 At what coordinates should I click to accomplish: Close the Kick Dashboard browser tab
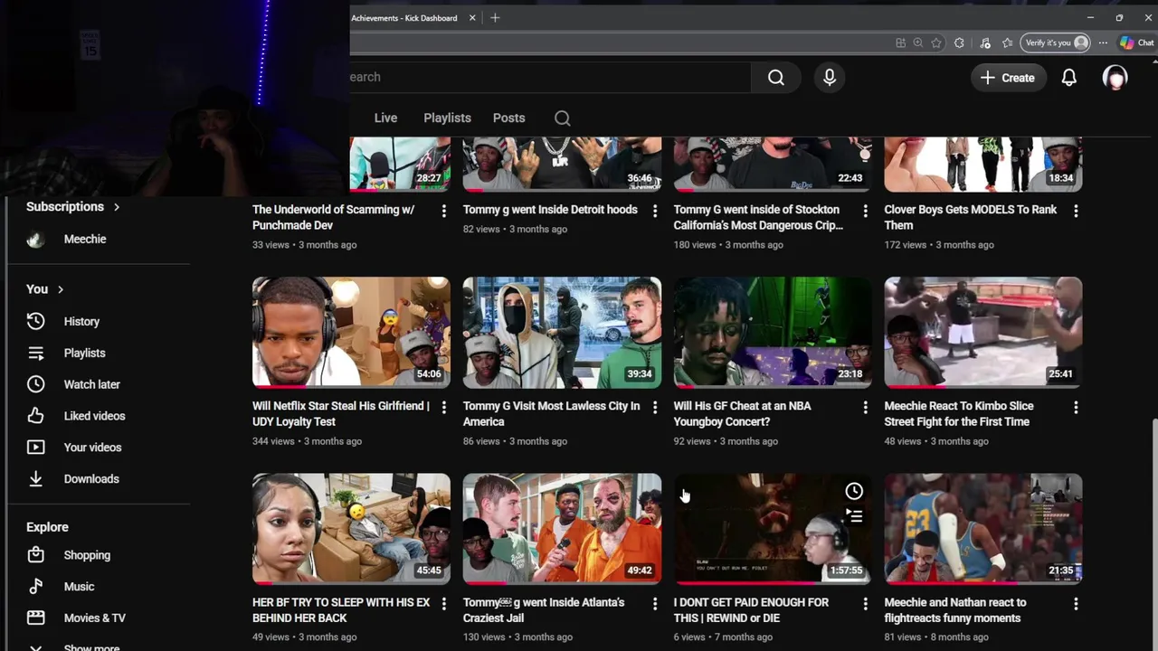pos(472,18)
